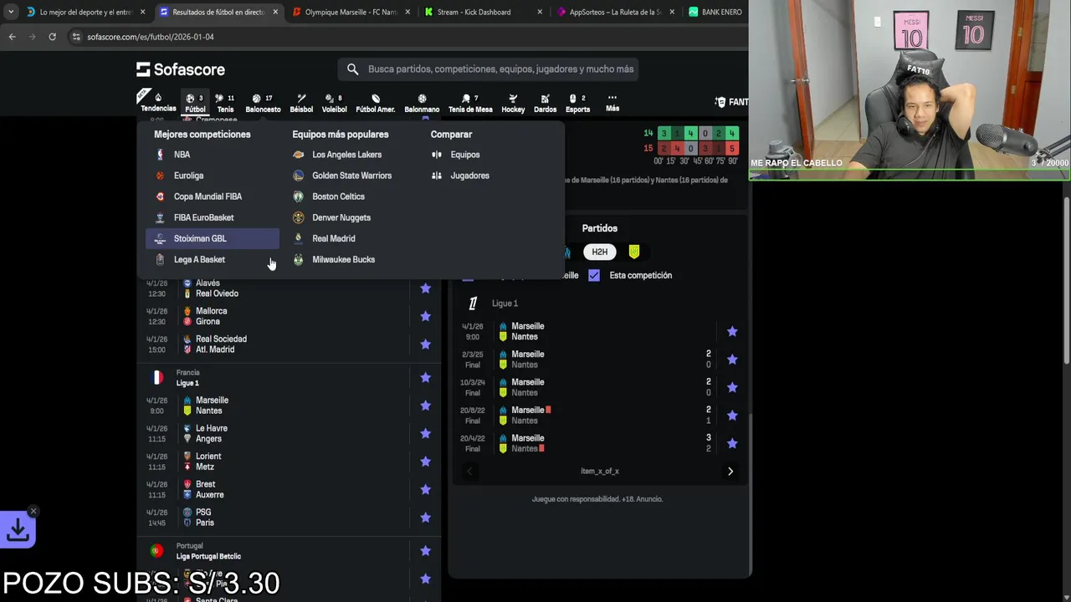Screen dimensions: 1071x602
Task: Switch to Stream - Kick Dashboard tab
Action: tap(482, 12)
